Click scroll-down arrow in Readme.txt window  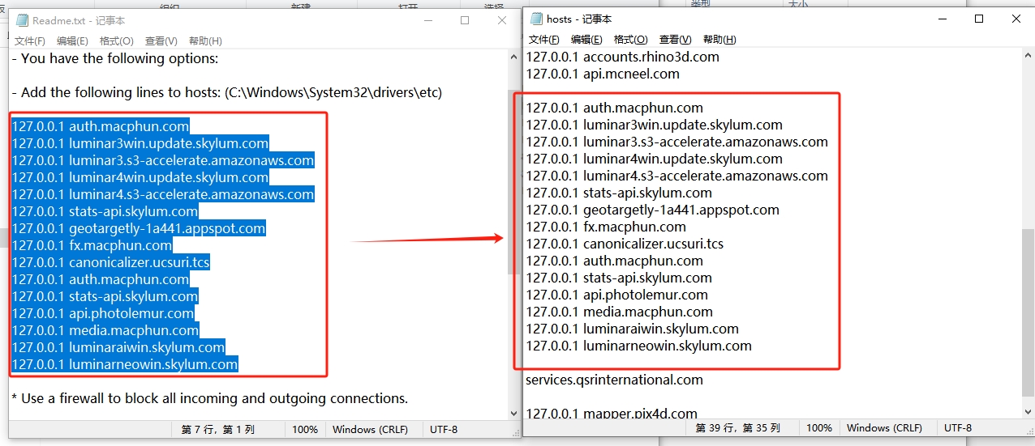(x=513, y=412)
